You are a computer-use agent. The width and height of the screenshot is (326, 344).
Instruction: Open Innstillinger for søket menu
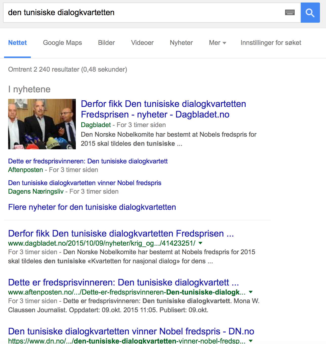click(271, 43)
